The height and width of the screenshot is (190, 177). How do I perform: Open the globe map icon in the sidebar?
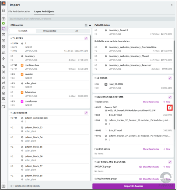[x=4, y=47]
